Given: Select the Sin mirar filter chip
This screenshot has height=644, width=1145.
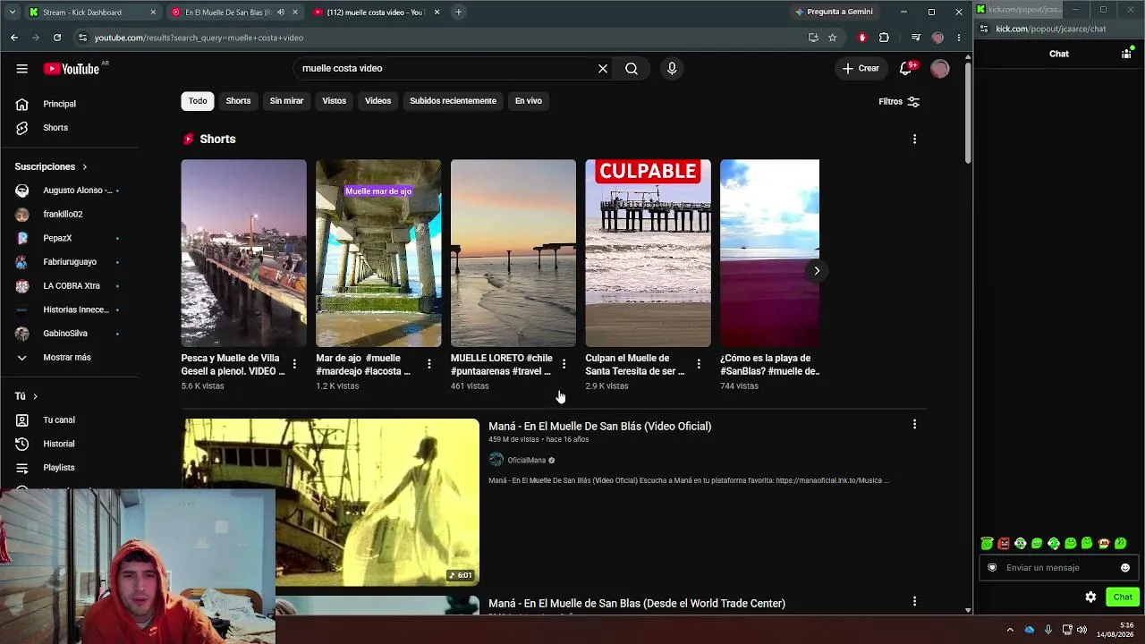Looking at the screenshot, I should point(286,101).
